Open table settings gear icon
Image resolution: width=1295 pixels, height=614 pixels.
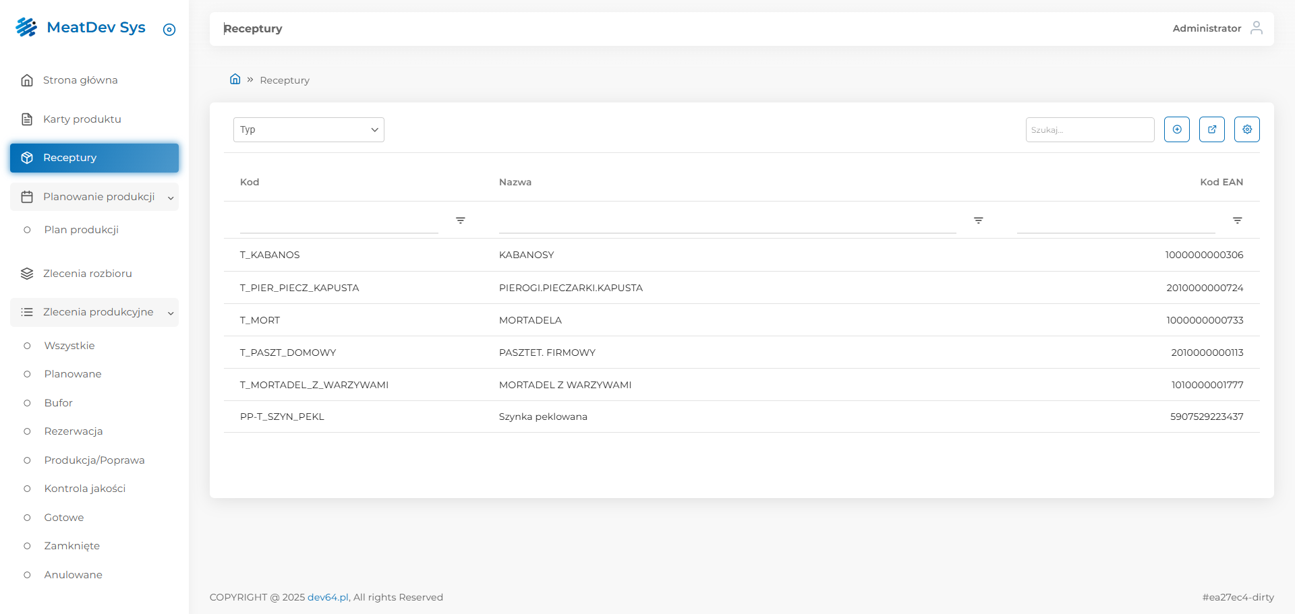(x=1246, y=129)
